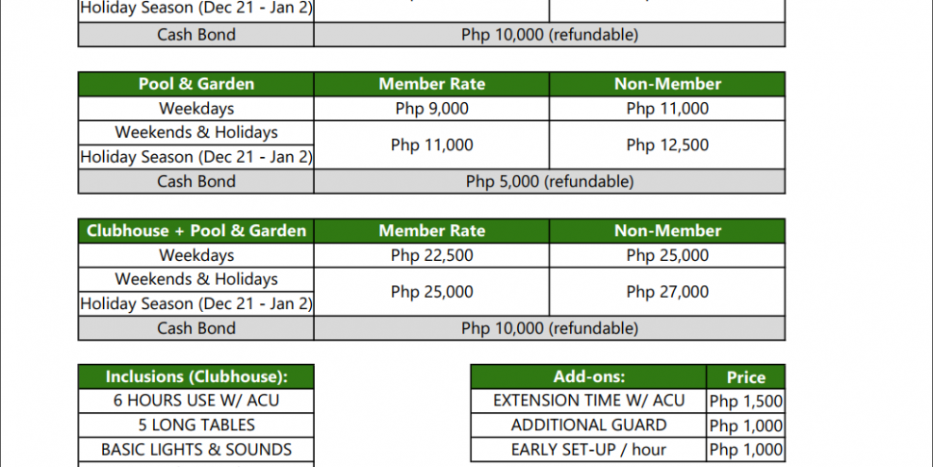Click the ADDITIONAL GUARD add-on cell
The height and width of the screenshot is (467, 933).
pyautogui.click(x=588, y=425)
